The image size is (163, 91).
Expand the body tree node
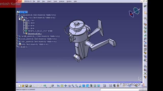point(17,44)
